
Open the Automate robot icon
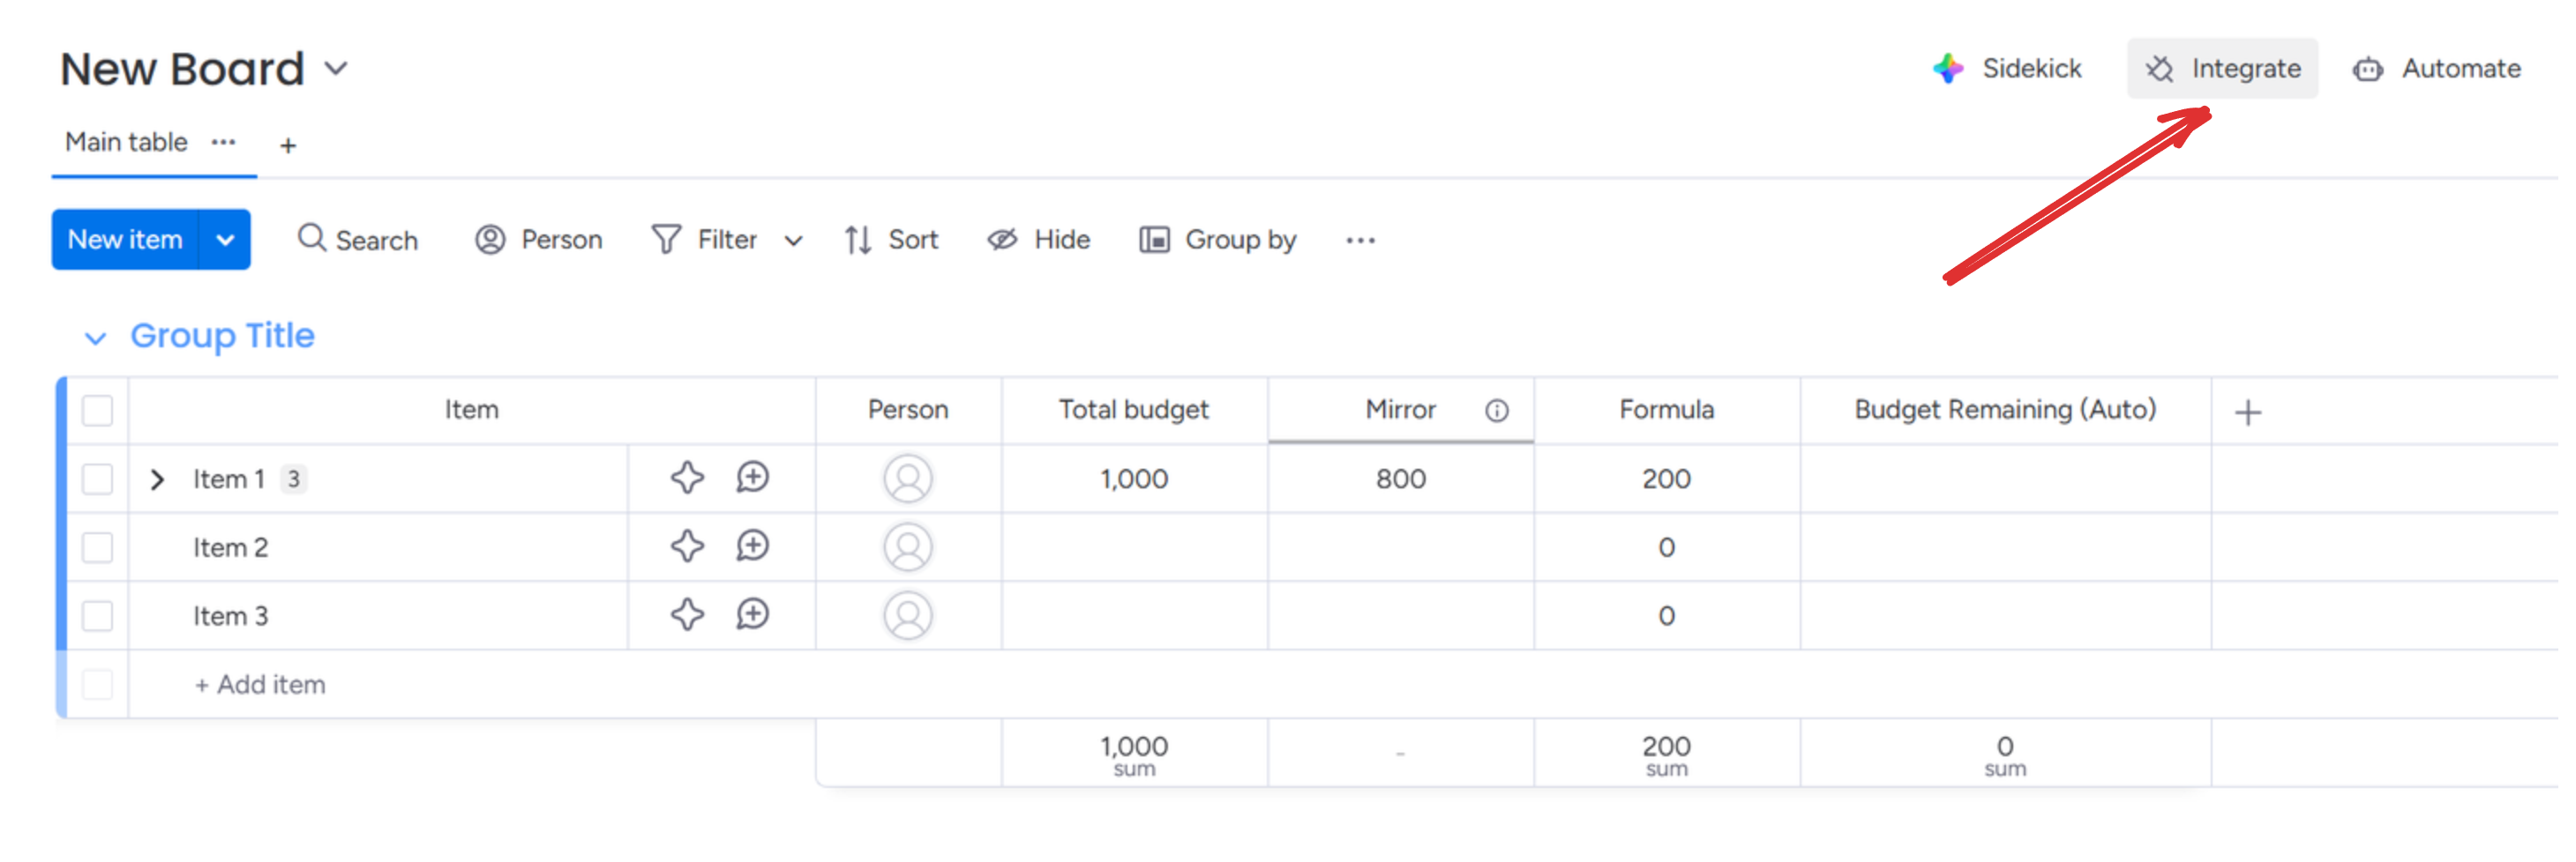(x=2367, y=69)
